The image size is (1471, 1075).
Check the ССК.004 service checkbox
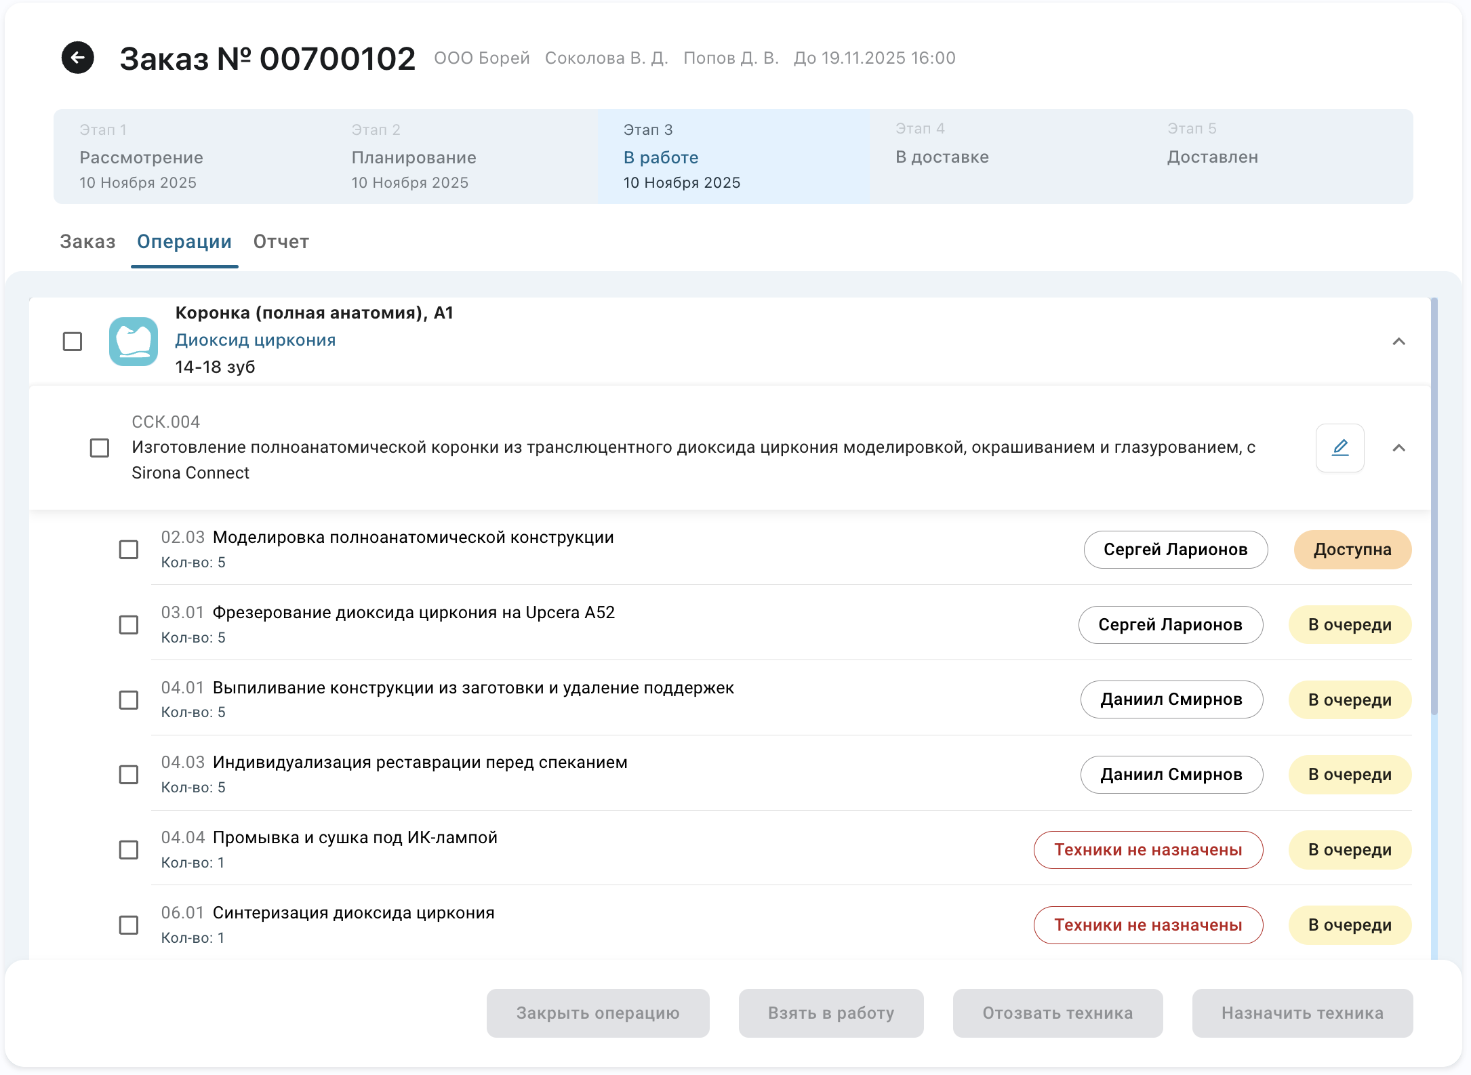(x=100, y=448)
